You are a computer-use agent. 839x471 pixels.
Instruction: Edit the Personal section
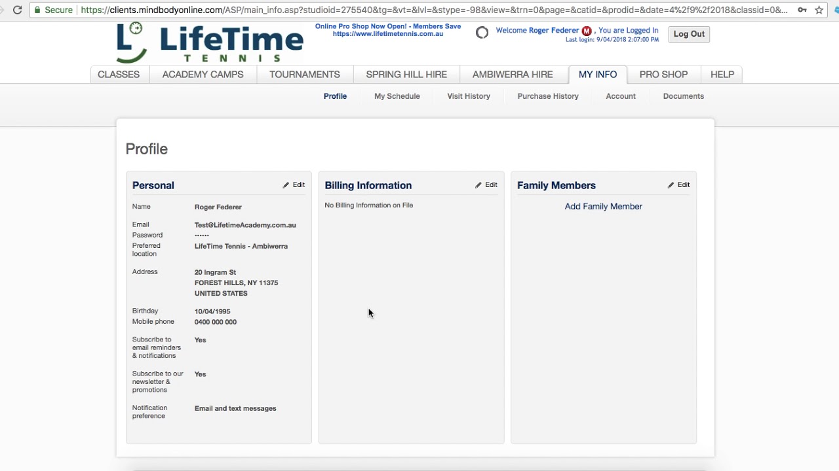click(x=294, y=185)
